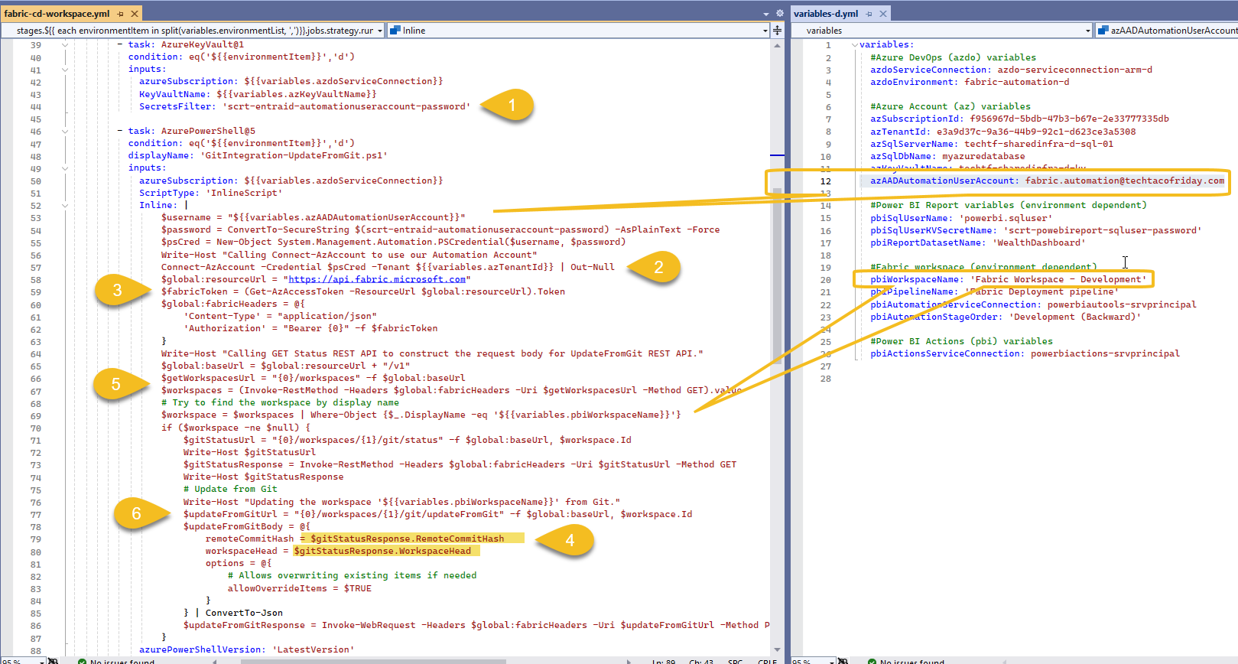Close the fabric-cd-workspace.yml tab

click(x=135, y=14)
